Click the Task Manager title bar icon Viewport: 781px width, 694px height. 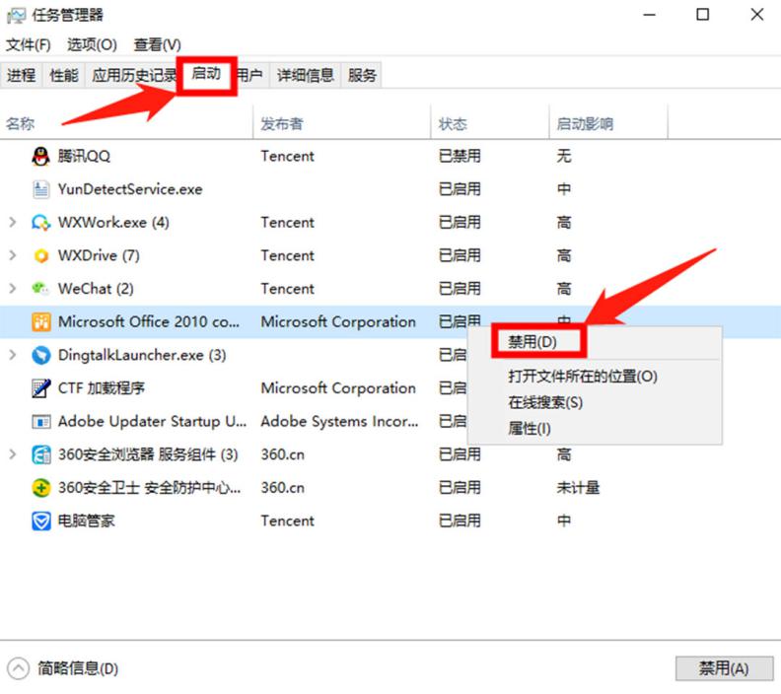16,16
